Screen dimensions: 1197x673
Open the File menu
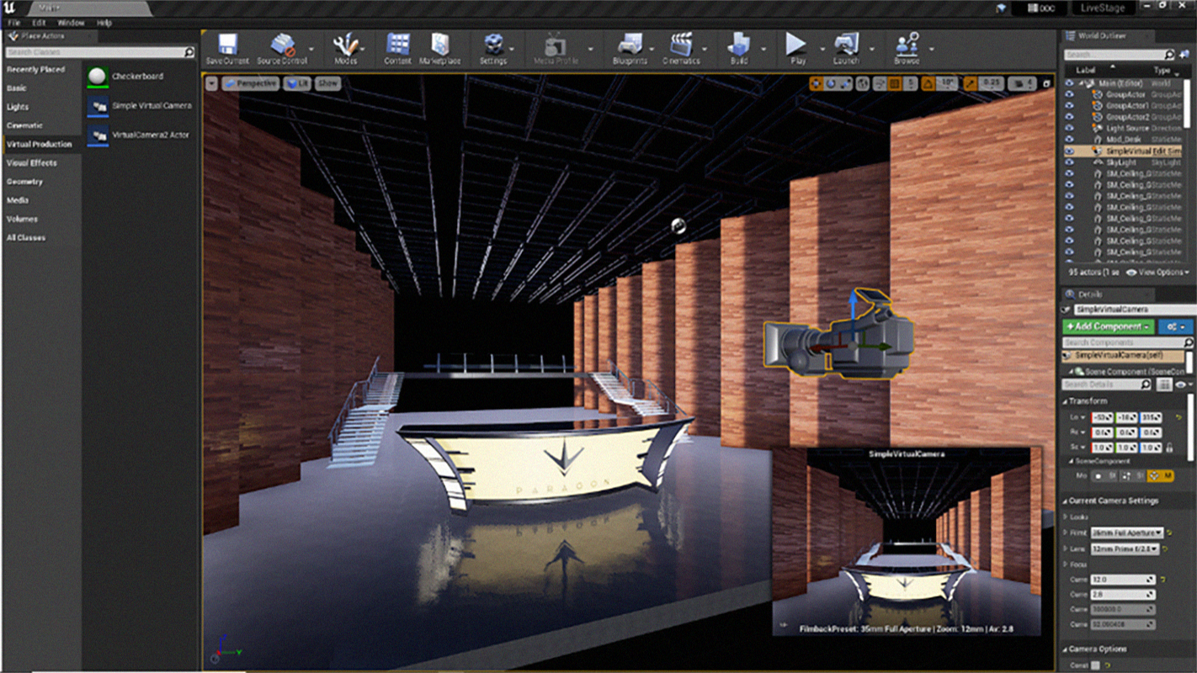pyautogui.click(x=14, y=23)
